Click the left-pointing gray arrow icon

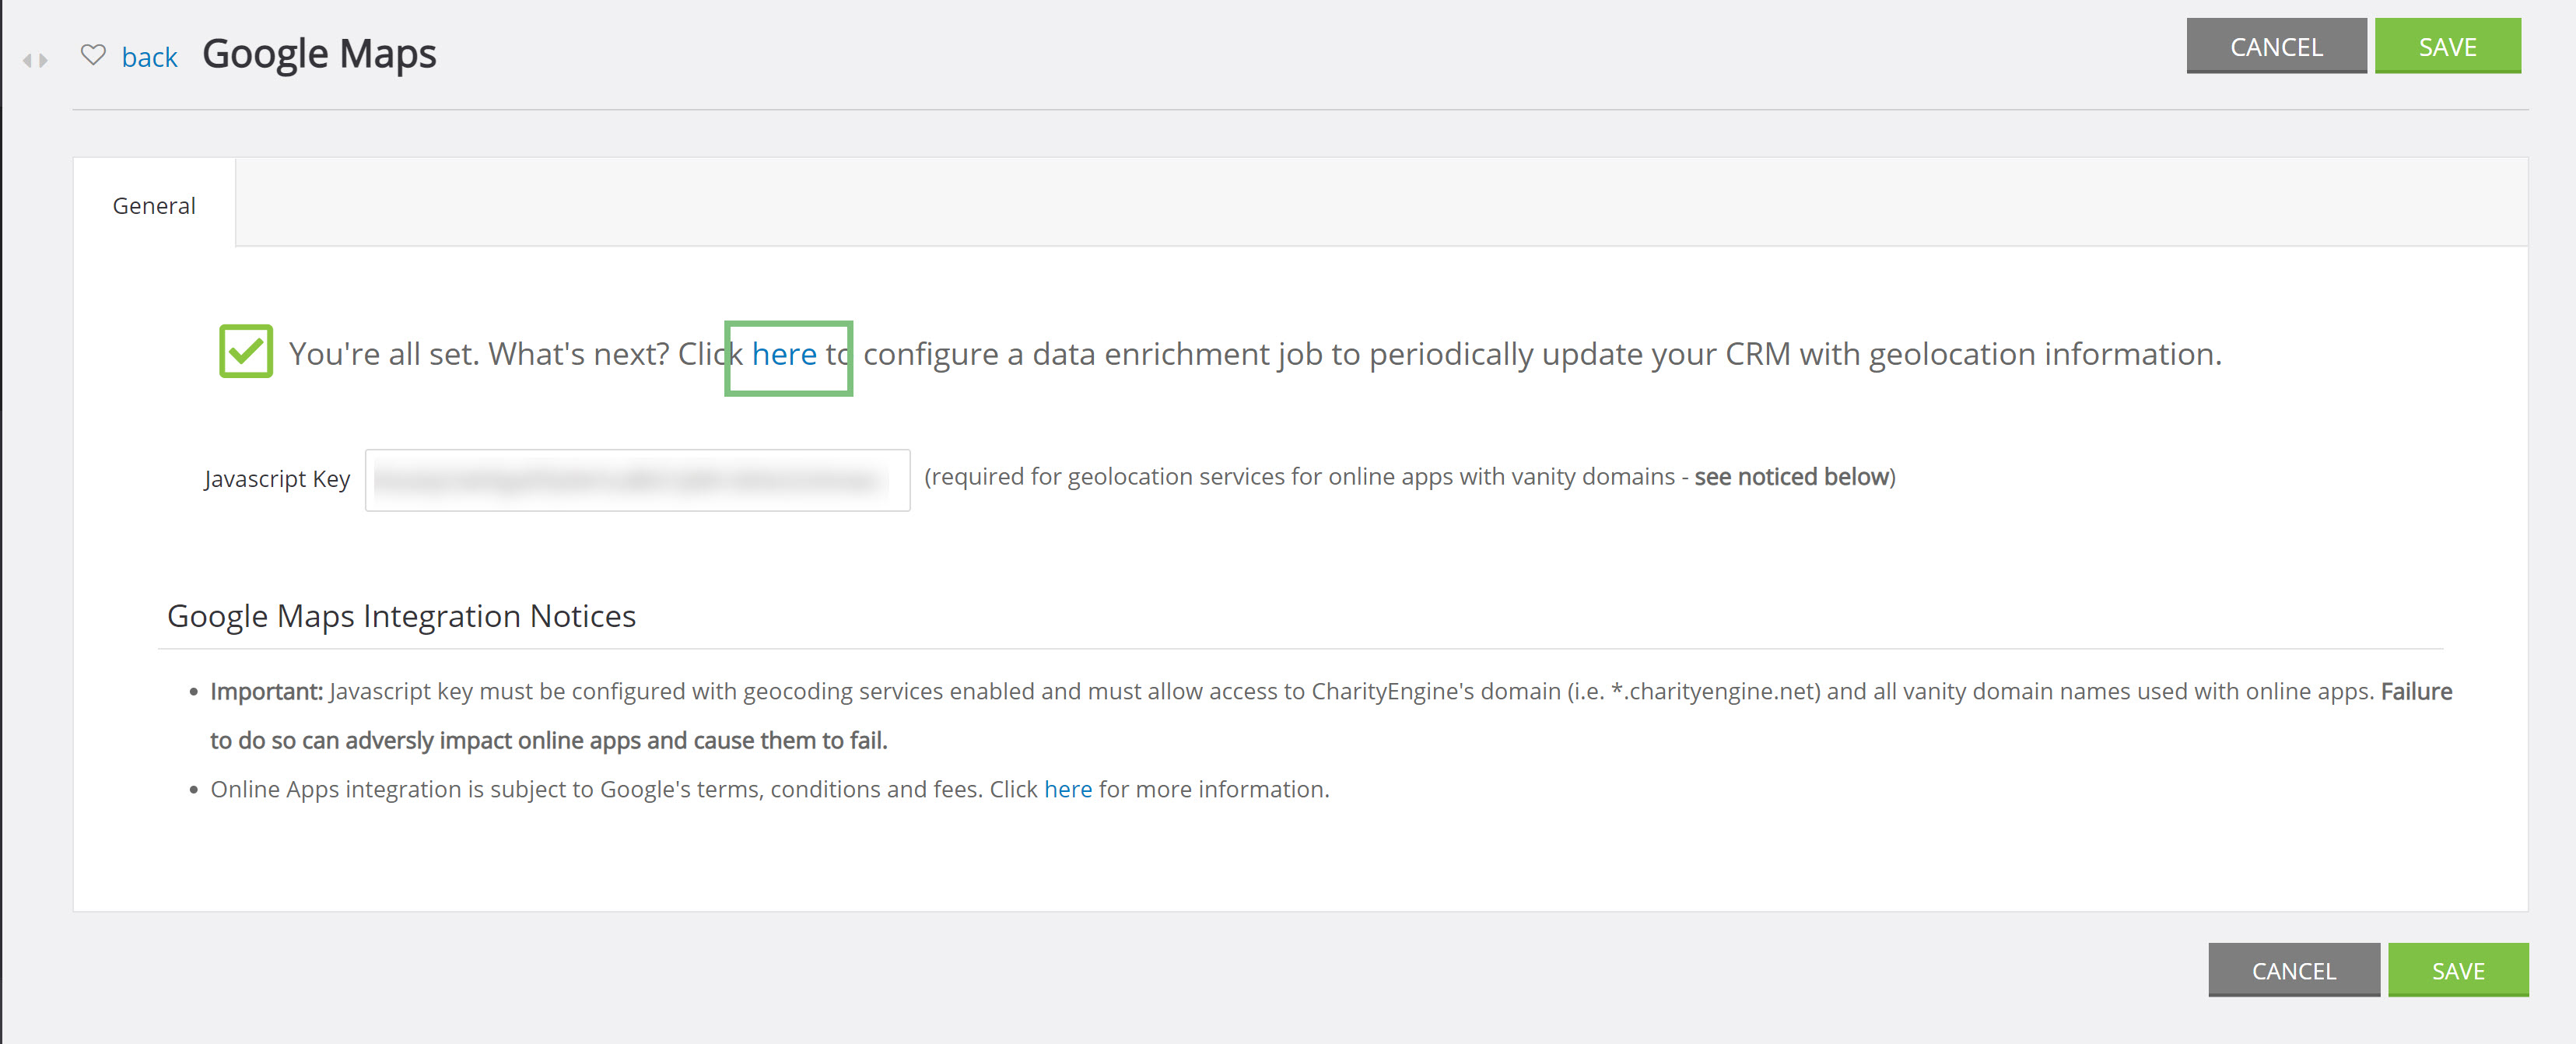27,61
